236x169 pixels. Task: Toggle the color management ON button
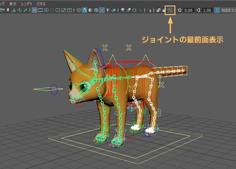click(217, 10)
